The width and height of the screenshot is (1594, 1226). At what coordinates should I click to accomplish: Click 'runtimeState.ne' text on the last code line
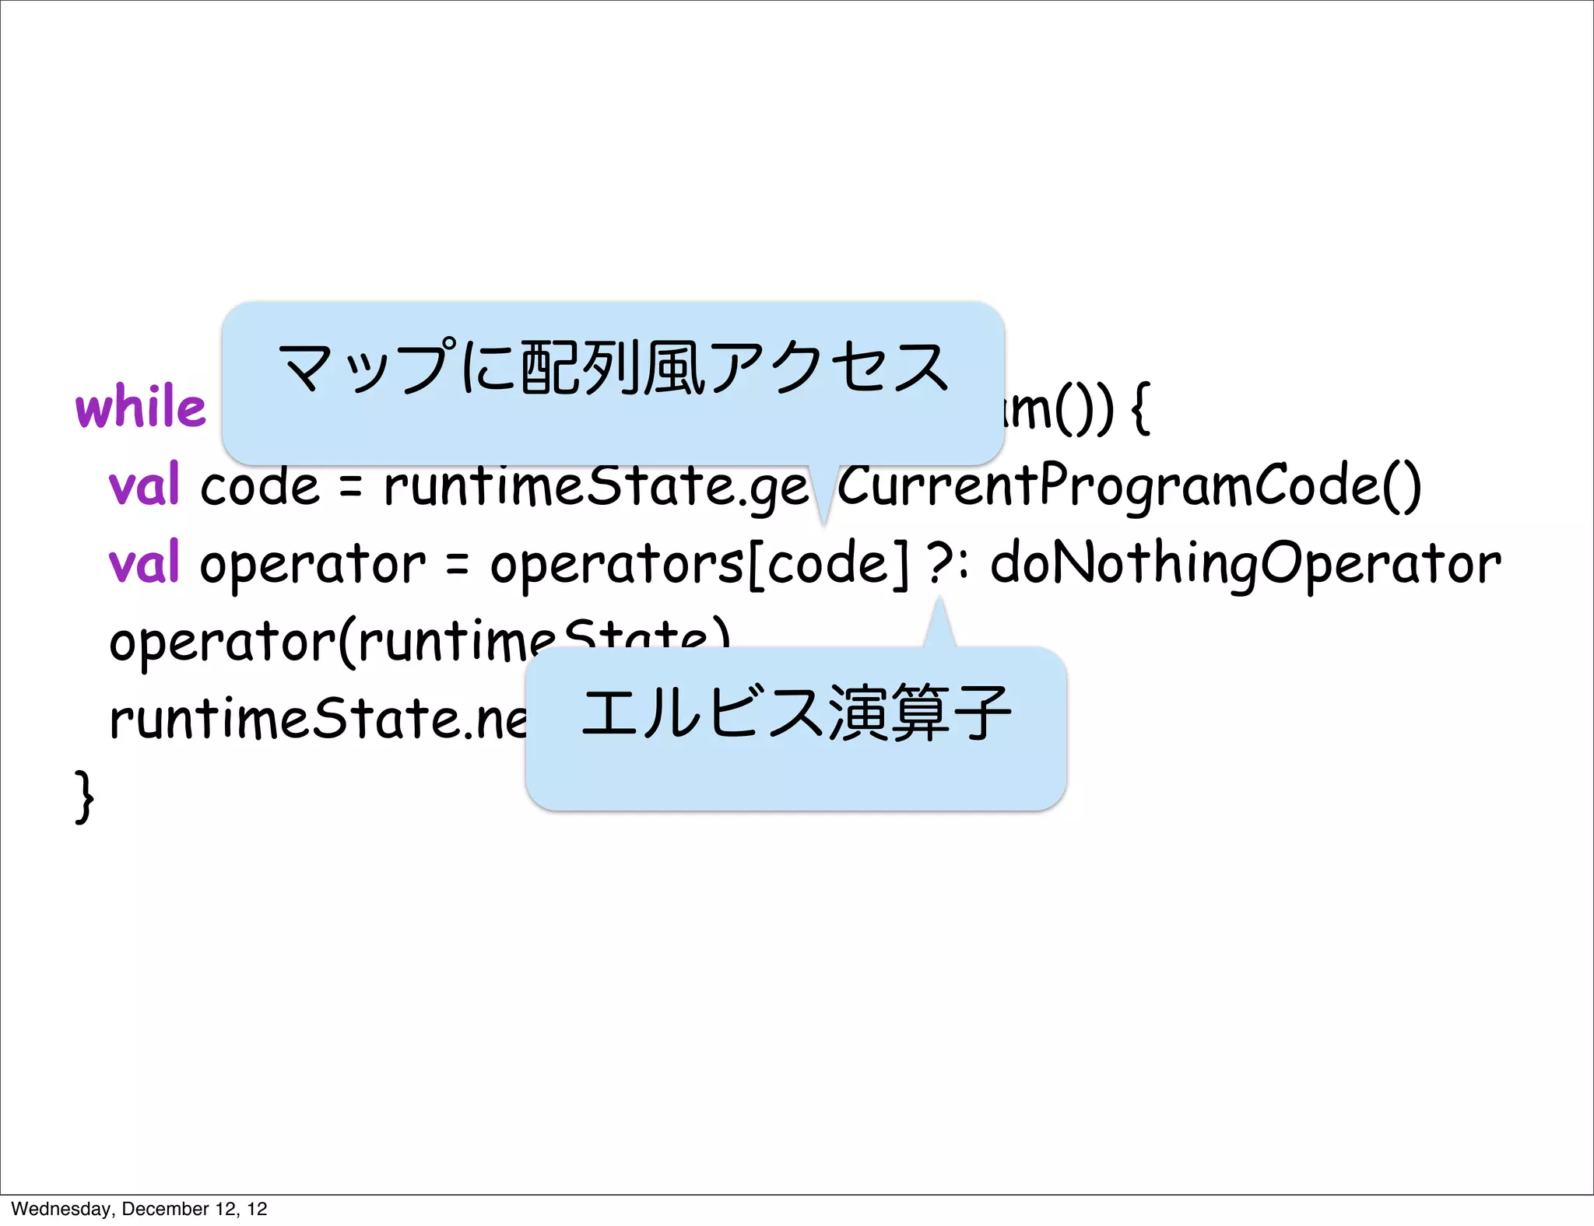tap(319, 719)
